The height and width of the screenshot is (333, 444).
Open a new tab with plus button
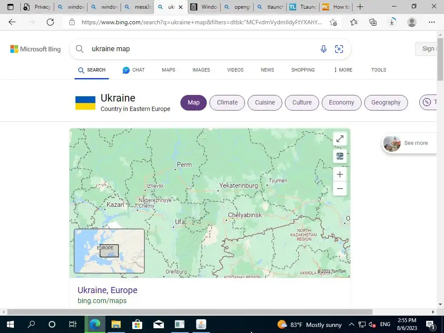pos(360,7)
